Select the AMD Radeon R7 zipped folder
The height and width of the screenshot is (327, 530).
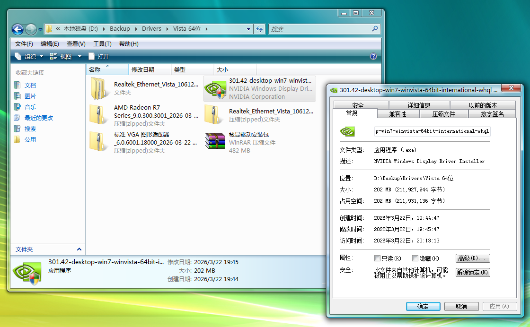(x=99, y=115)
